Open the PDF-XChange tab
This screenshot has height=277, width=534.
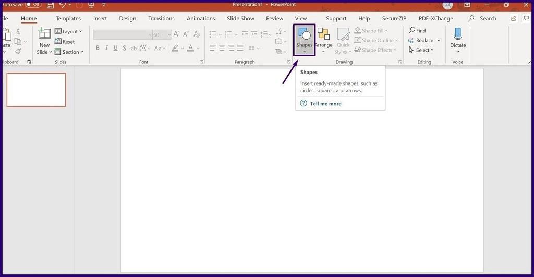[x=436, y=18]
